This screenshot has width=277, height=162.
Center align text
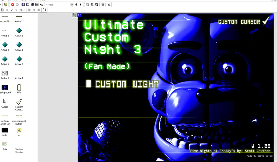point(34,10)
